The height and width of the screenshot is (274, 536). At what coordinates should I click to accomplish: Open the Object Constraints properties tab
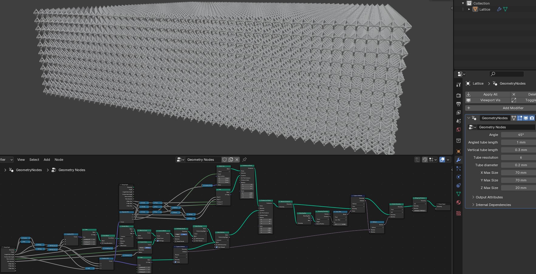[x=459, y=185]
